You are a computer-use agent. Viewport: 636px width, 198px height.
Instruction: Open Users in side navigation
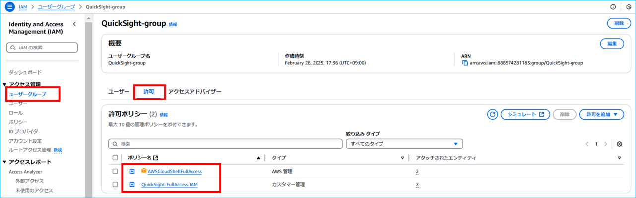point(18,103)
